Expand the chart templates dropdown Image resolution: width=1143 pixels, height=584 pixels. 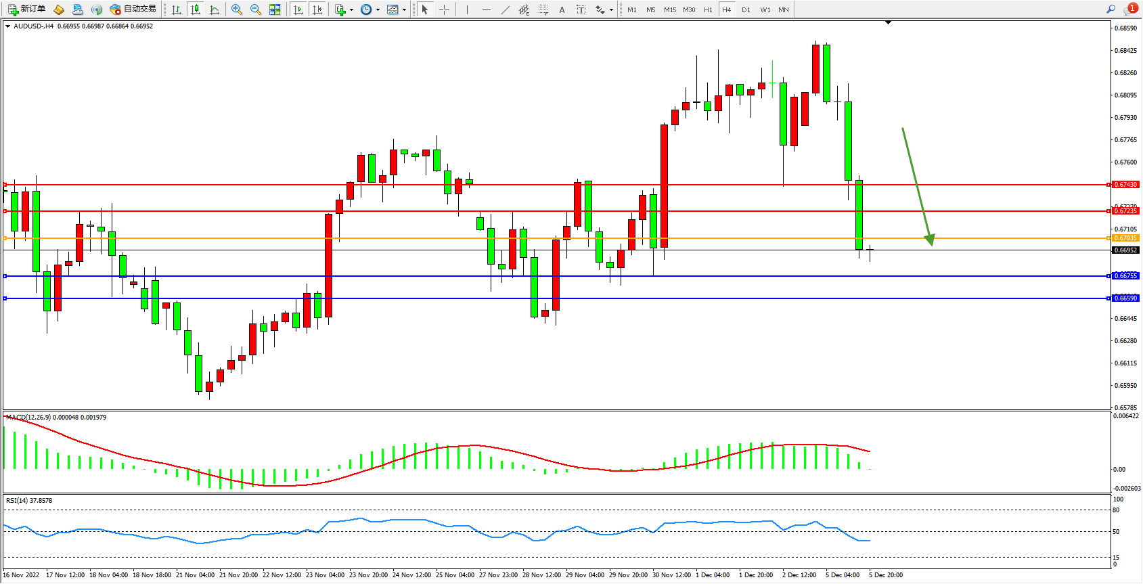396,9
